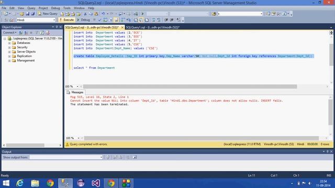Click the editor horizontal scrollbar

(190, 87)
